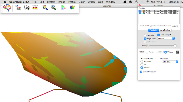
Task: Select smooth surface shading
Action: tap(142, 68)
